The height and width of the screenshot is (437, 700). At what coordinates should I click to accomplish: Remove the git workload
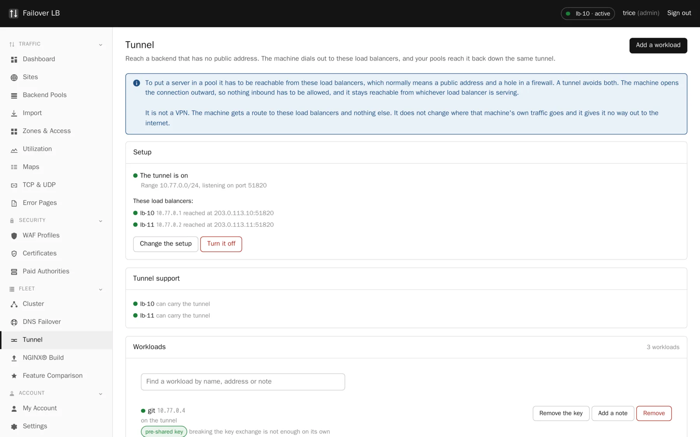[654, 413]
